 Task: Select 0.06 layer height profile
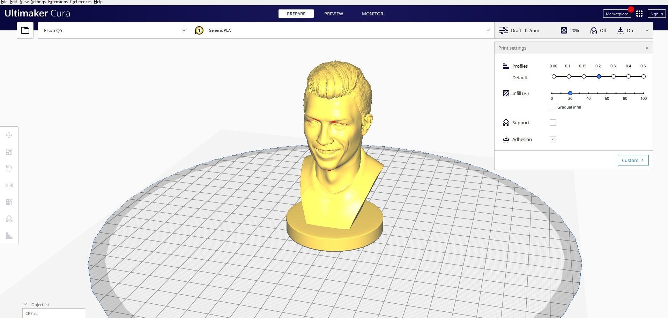(x=554, y=76)
